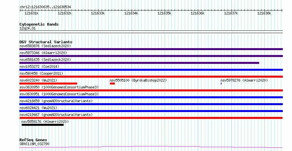
Task: Select the nsv6581635 purple bar
Action: tap(139, 63)
